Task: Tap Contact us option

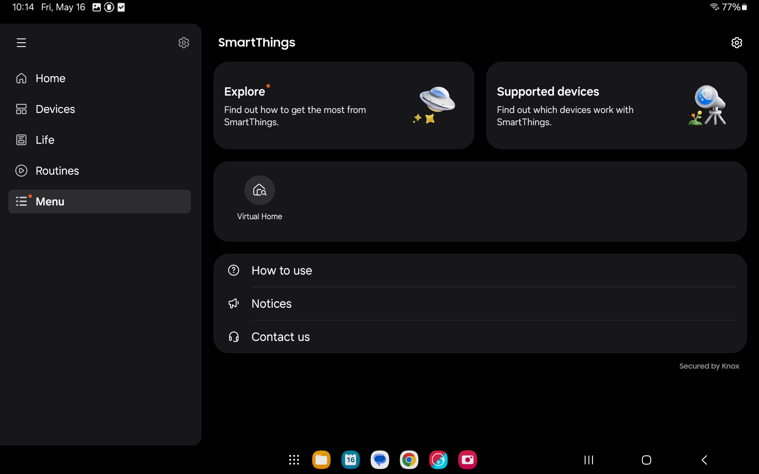Action: [280, 337]
